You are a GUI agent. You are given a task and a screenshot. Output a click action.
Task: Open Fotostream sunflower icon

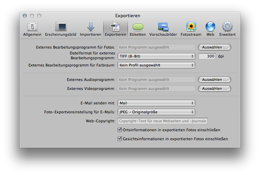(x=191, y=29)
